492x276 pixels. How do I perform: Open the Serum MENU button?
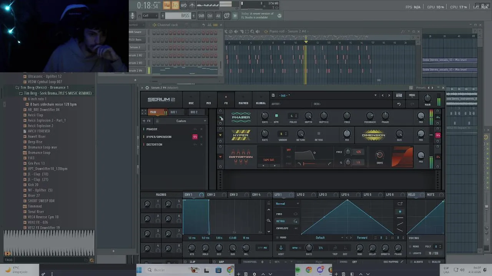tap(412, 95)
